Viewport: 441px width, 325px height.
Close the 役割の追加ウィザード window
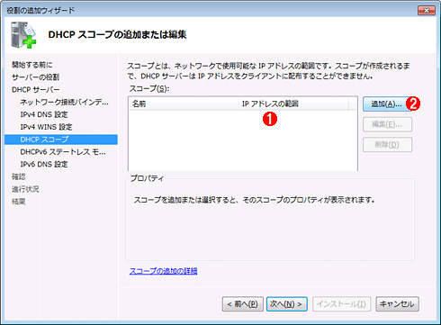pos(427,11)
